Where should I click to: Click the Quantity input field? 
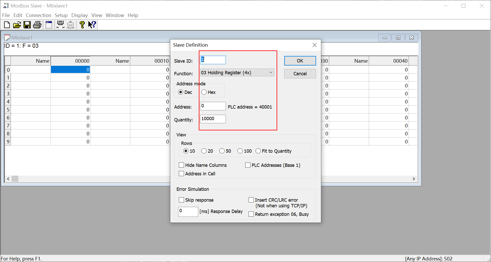[x=213, y=119]
